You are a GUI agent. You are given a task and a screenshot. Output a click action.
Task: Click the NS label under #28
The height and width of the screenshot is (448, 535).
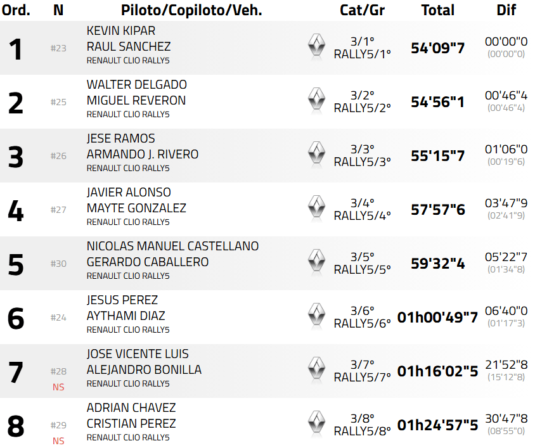(x=58, y=387)
